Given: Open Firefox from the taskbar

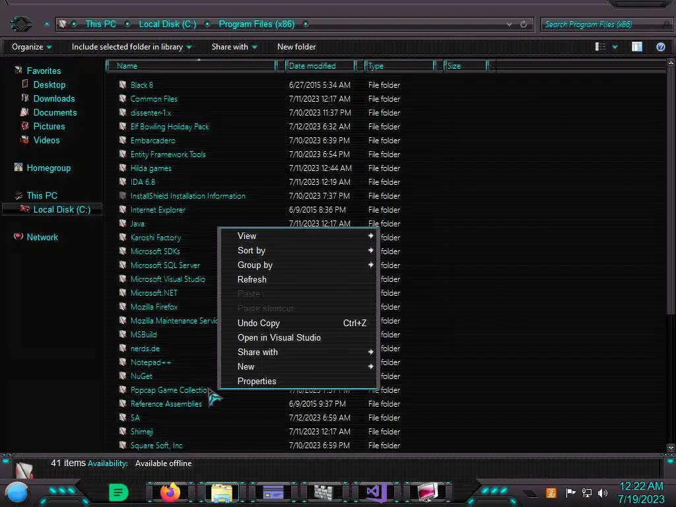Looking at the screenshot, I should pyautogui.click(x=170, y=492).
